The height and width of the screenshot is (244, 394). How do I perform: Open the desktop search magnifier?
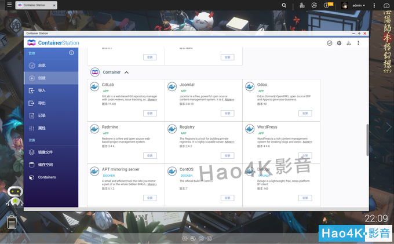click(x=284, y=5)
